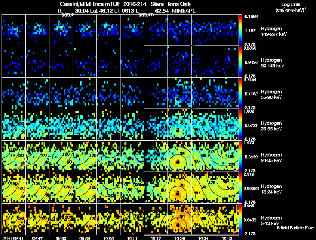Select the 'Hydrogen 149-227 keV' row label

pyautogui.click(x=274, y=32)
